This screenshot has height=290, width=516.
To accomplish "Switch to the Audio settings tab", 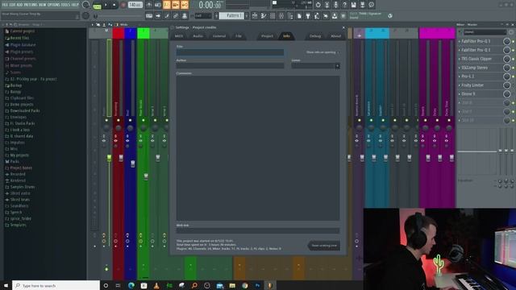I will tap(198, 36).
